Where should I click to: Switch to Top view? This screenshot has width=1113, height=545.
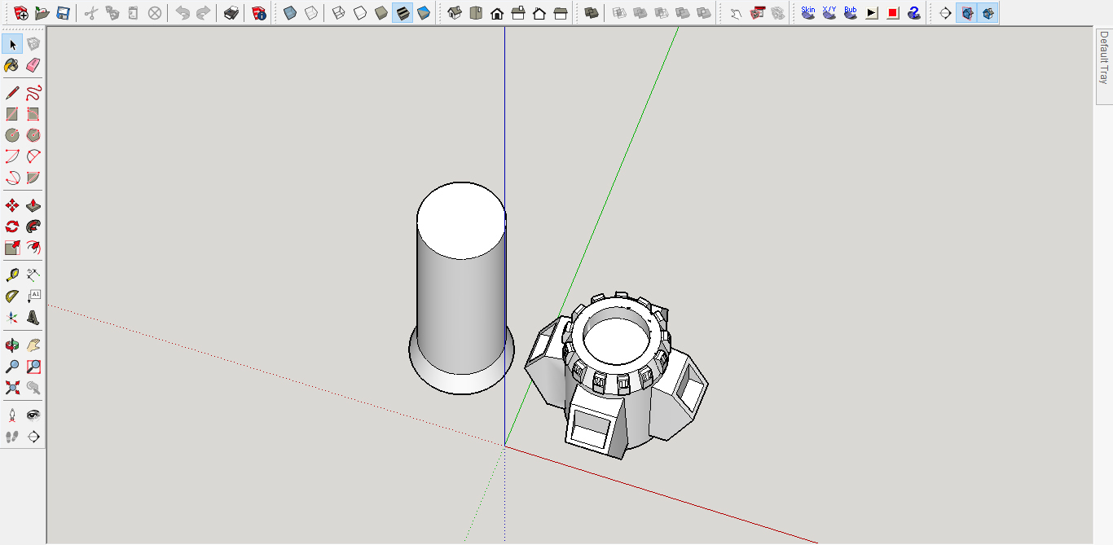click(476, 13)
